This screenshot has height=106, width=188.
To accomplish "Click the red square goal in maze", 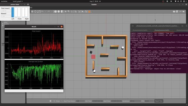I will [93, 57].
